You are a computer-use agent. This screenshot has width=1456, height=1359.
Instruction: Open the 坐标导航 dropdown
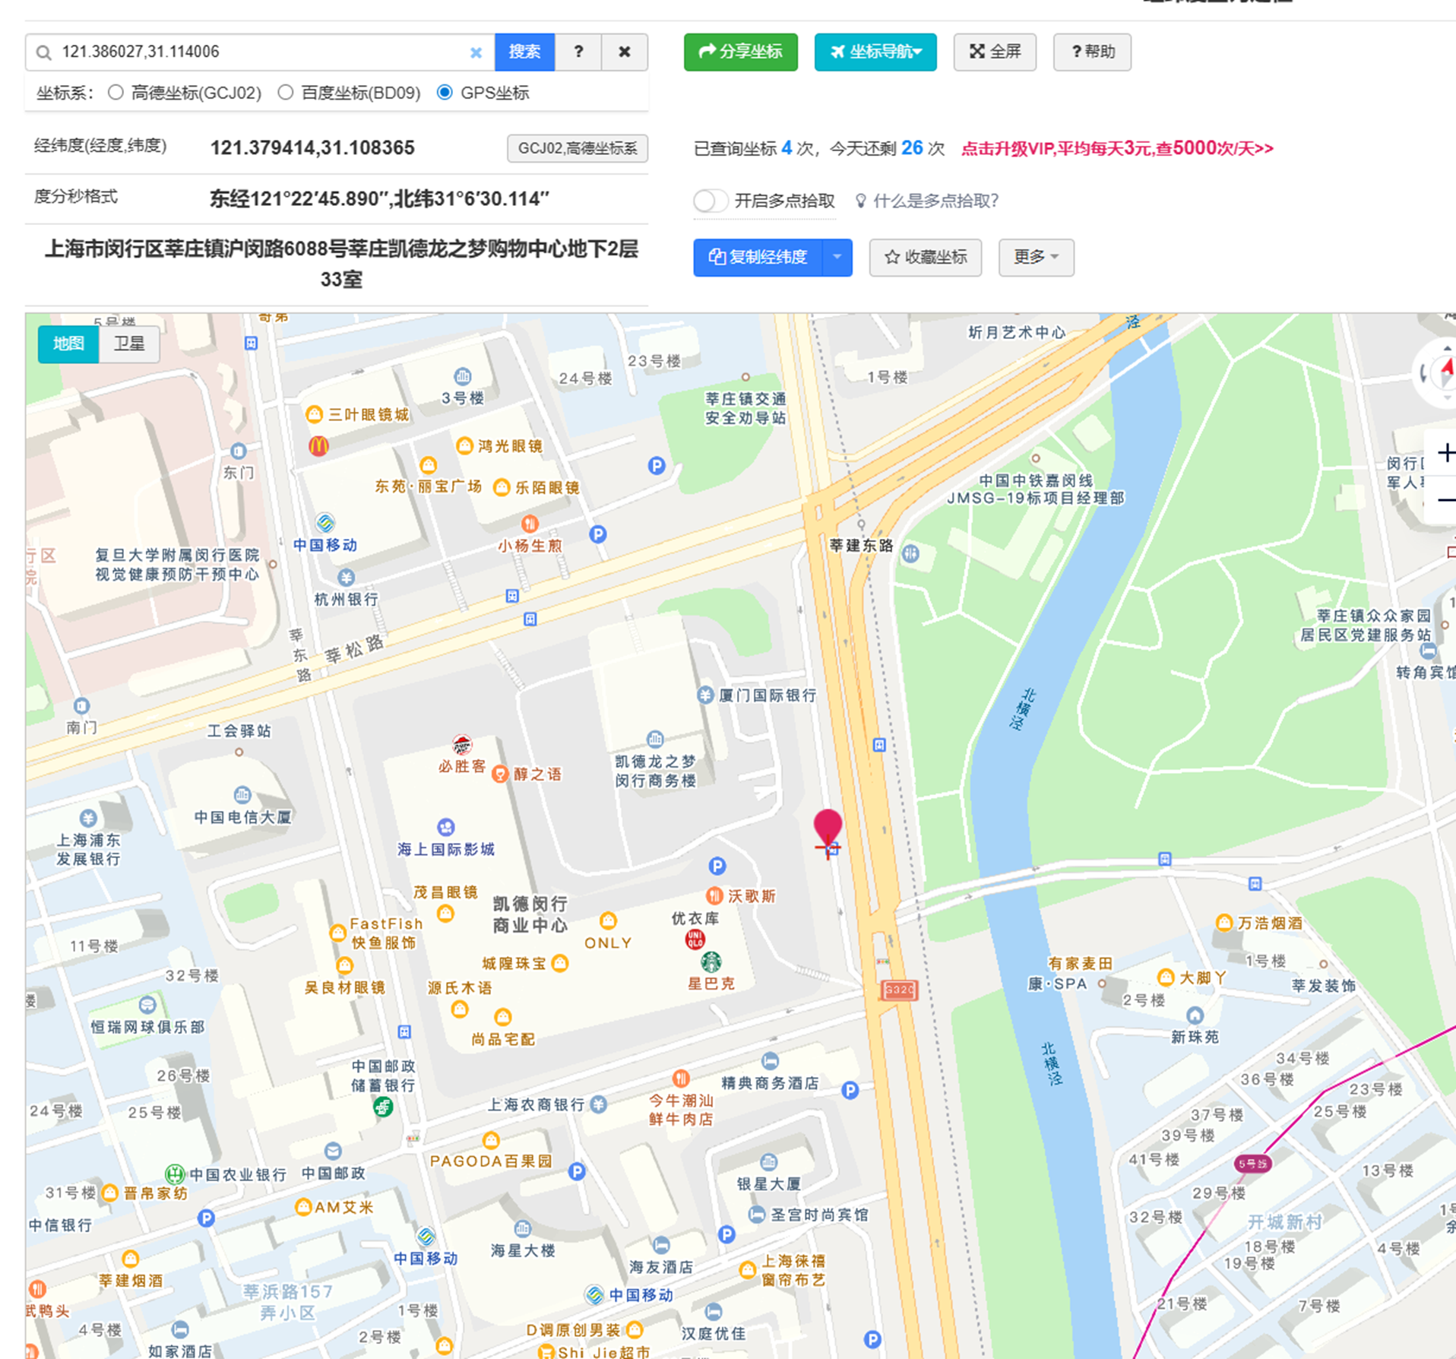tap(875, 52)
